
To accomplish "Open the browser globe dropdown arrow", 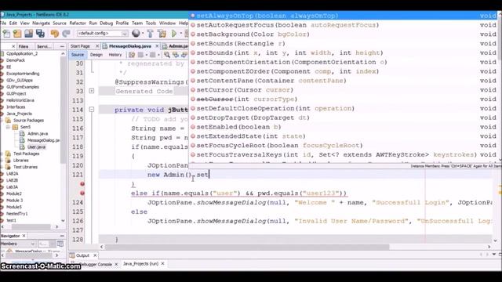I will [x=143, y=33].
